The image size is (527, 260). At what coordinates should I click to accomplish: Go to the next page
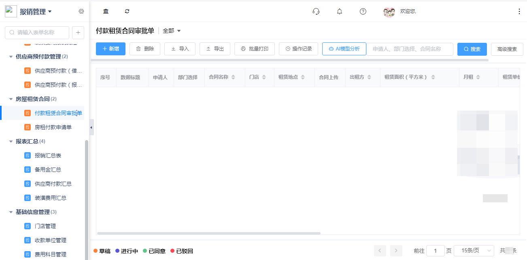(396, 251)
